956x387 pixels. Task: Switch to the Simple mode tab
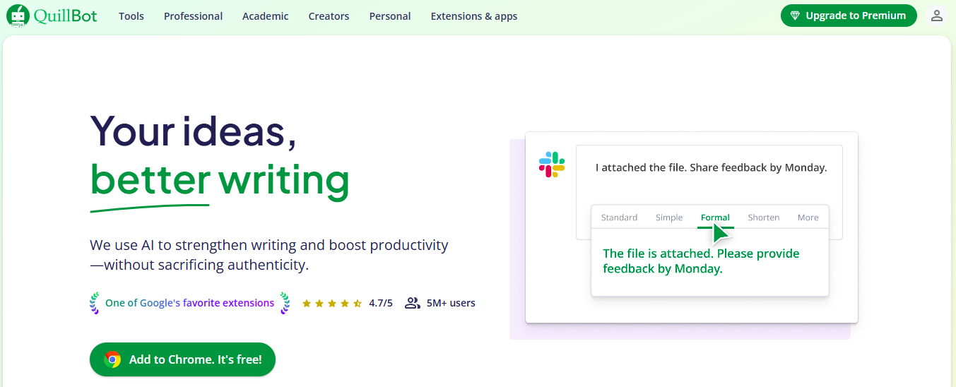coord(668,218)
